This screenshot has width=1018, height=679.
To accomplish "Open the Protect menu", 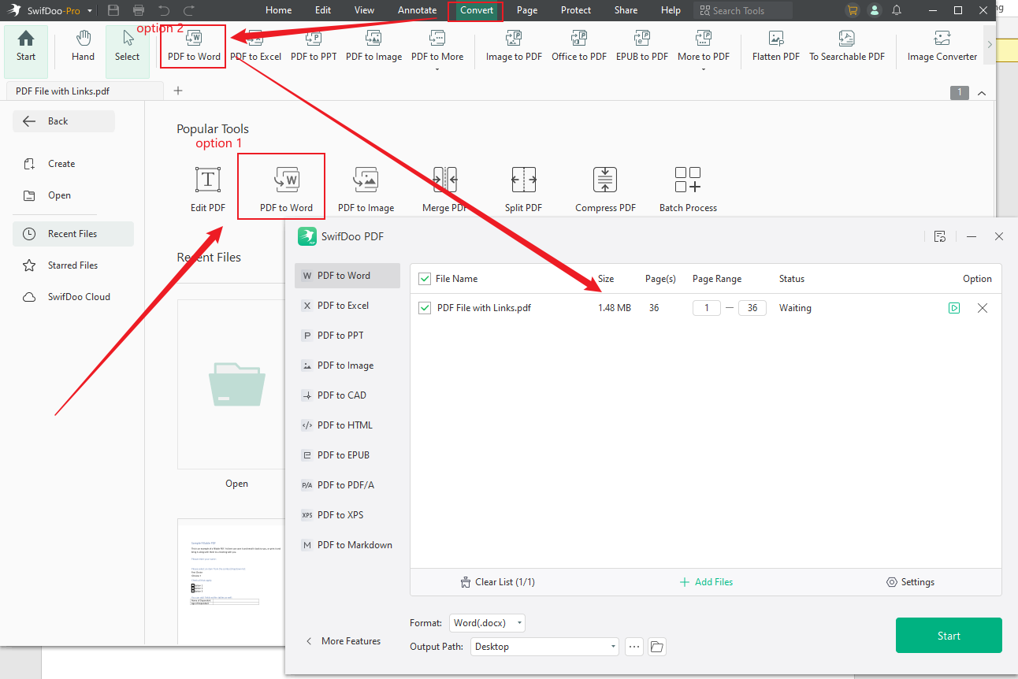I will (575, 10).
